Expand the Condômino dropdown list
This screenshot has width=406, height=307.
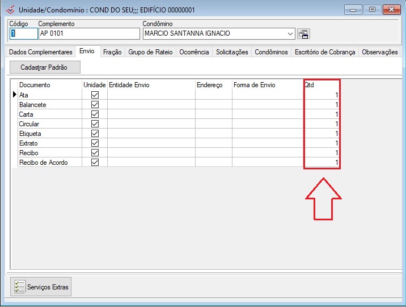pyautogui.click(x=290, y=34)
